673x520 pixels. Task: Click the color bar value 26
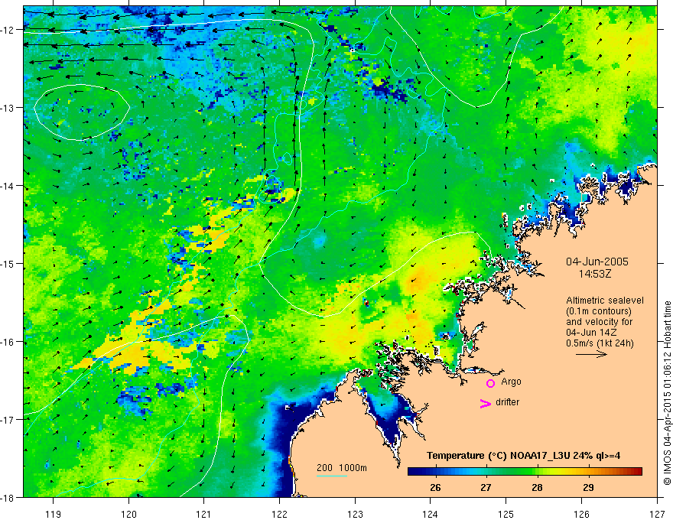(435, 488)
